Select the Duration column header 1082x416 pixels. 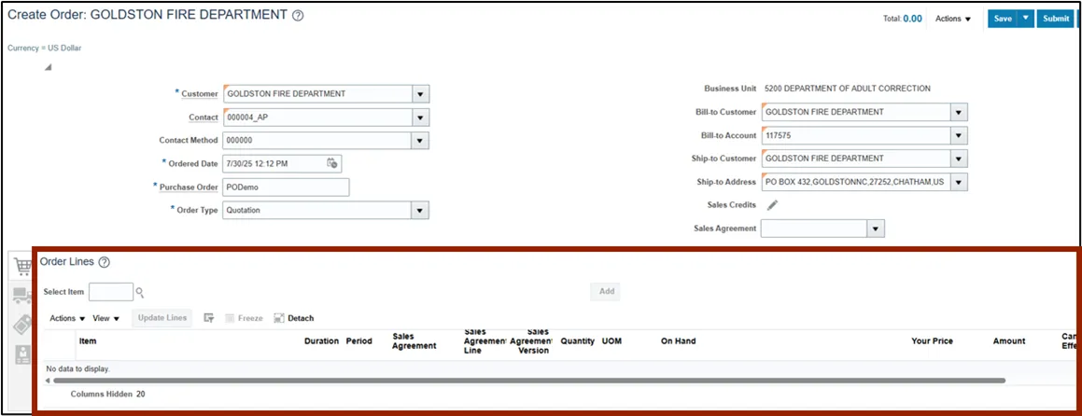(321, 340)
